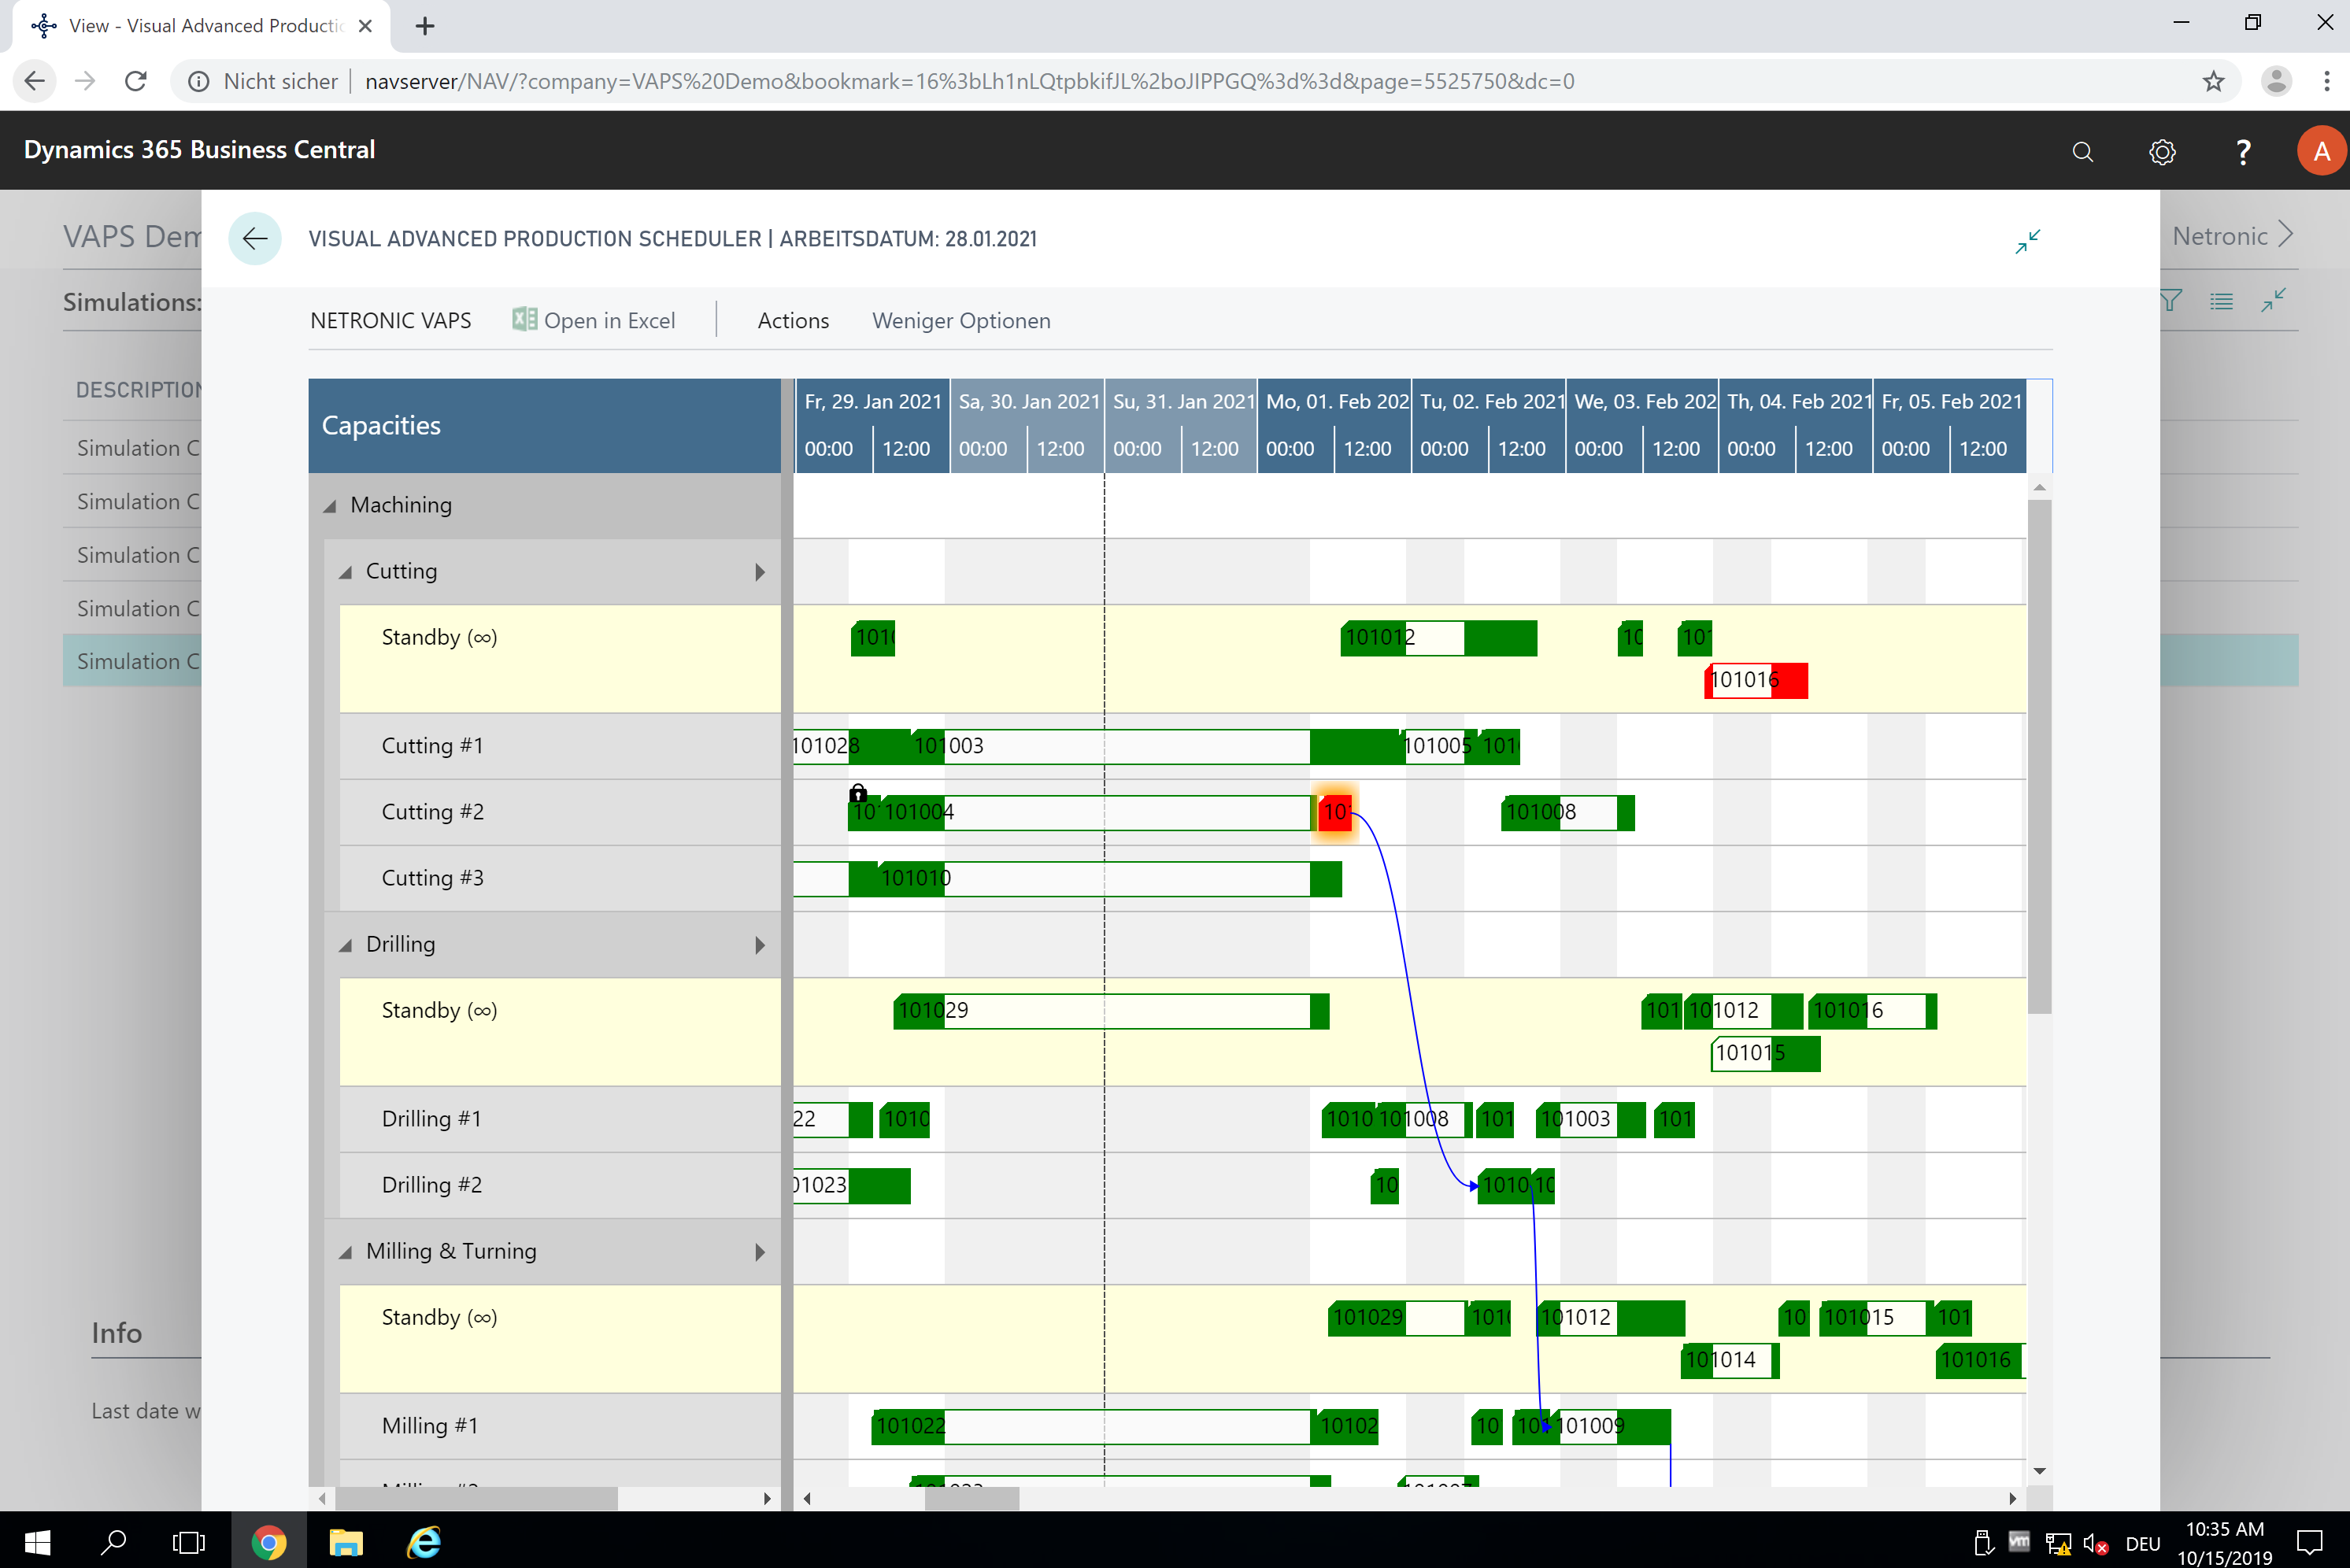Click the gantt scroll right arrow
2350x1568 pixels.
tap(2012, 1498)
